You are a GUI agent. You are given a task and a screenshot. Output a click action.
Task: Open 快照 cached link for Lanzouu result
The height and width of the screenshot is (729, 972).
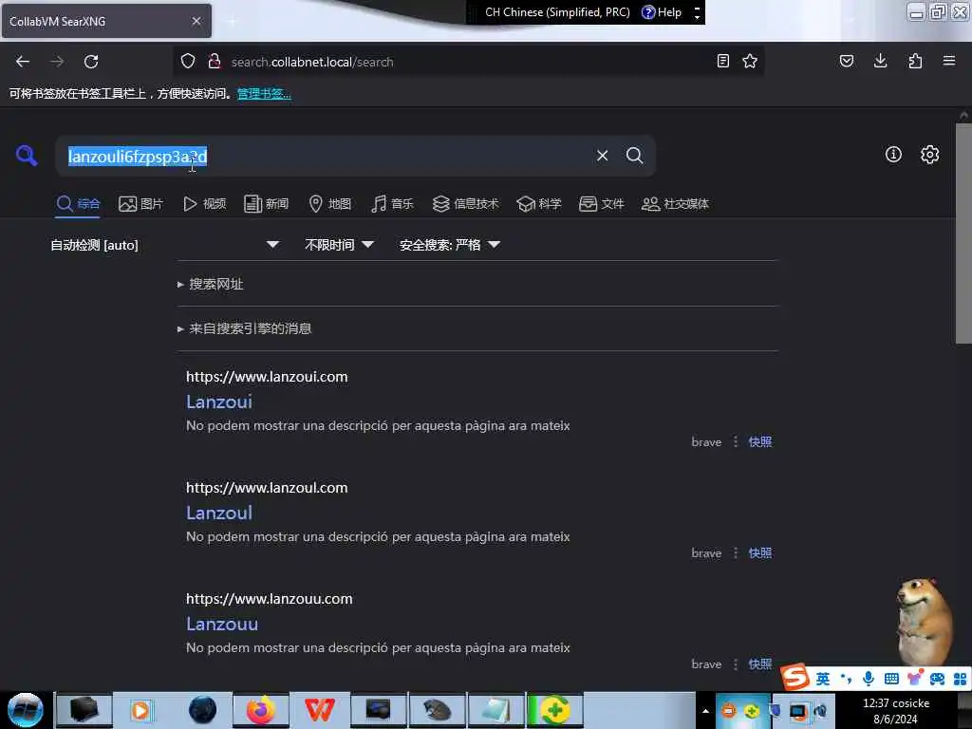tap(760, 664)
